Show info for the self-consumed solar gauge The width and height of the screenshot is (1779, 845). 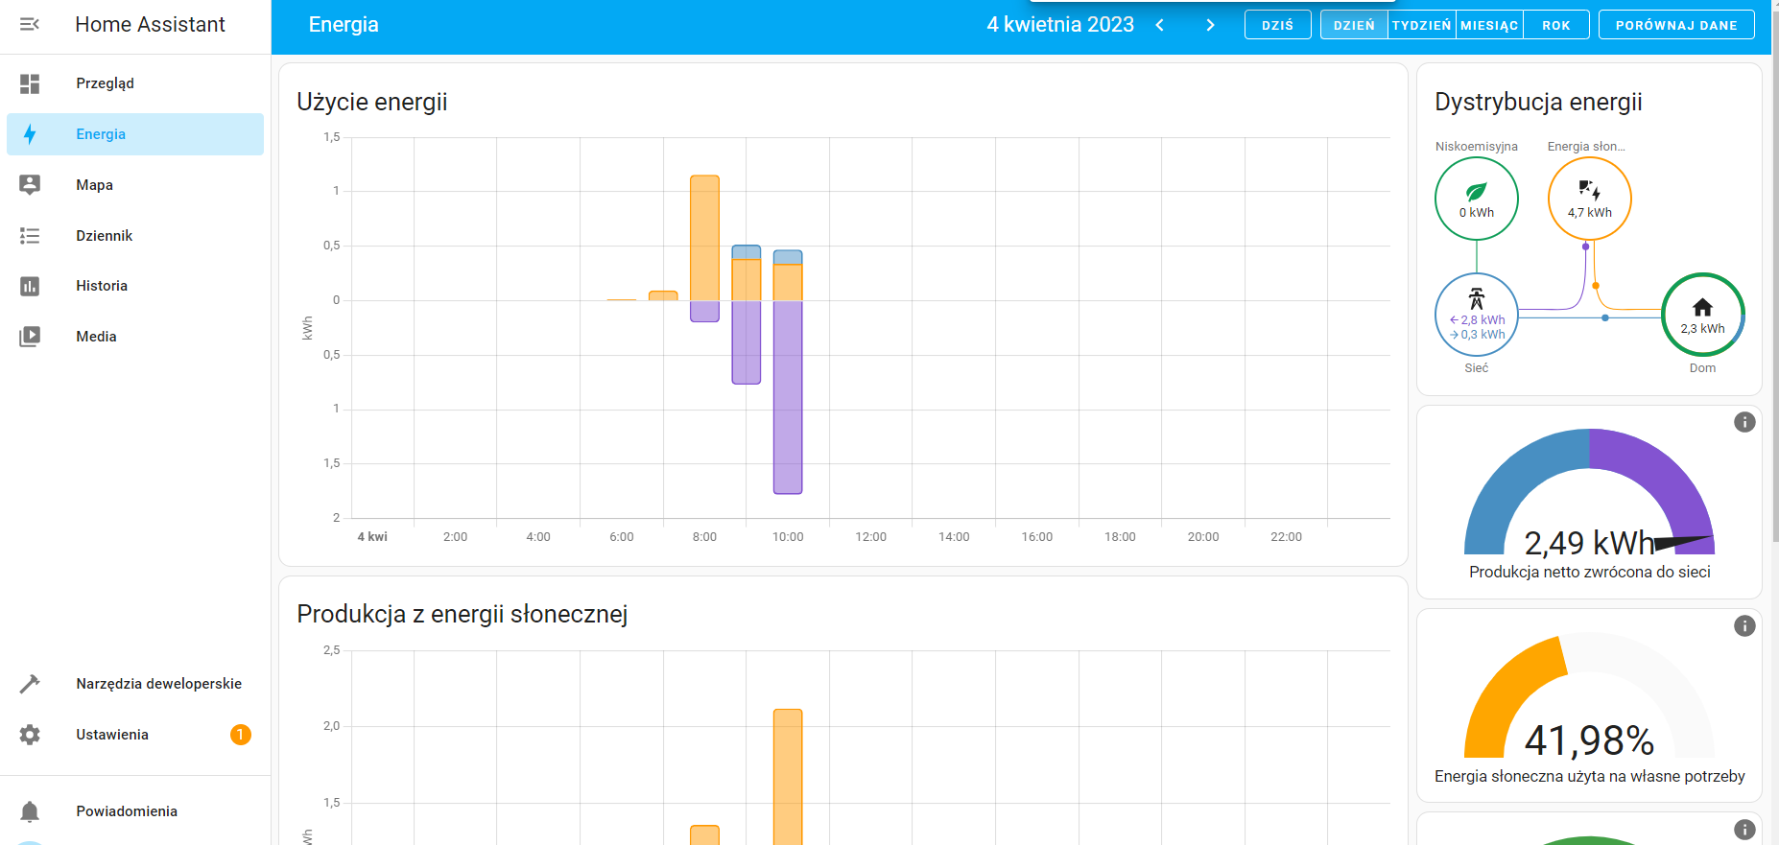(x=1744, y=626)
